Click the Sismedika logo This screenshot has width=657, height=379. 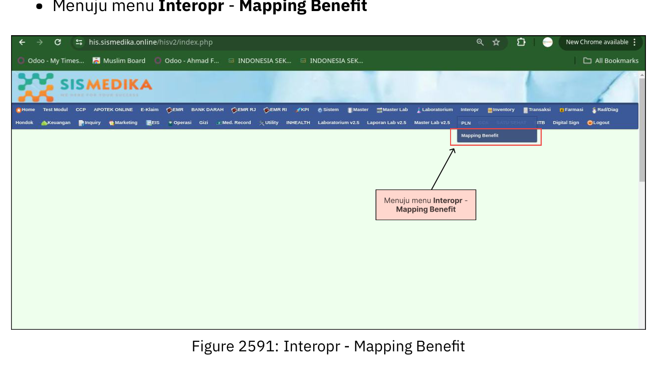click(85, 87)
